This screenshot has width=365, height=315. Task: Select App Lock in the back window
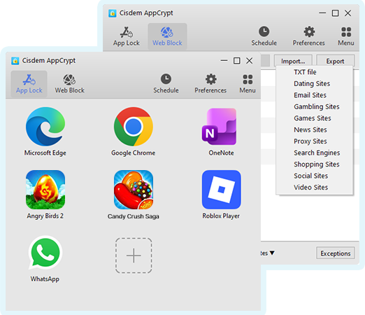click(x=127, y=36)
